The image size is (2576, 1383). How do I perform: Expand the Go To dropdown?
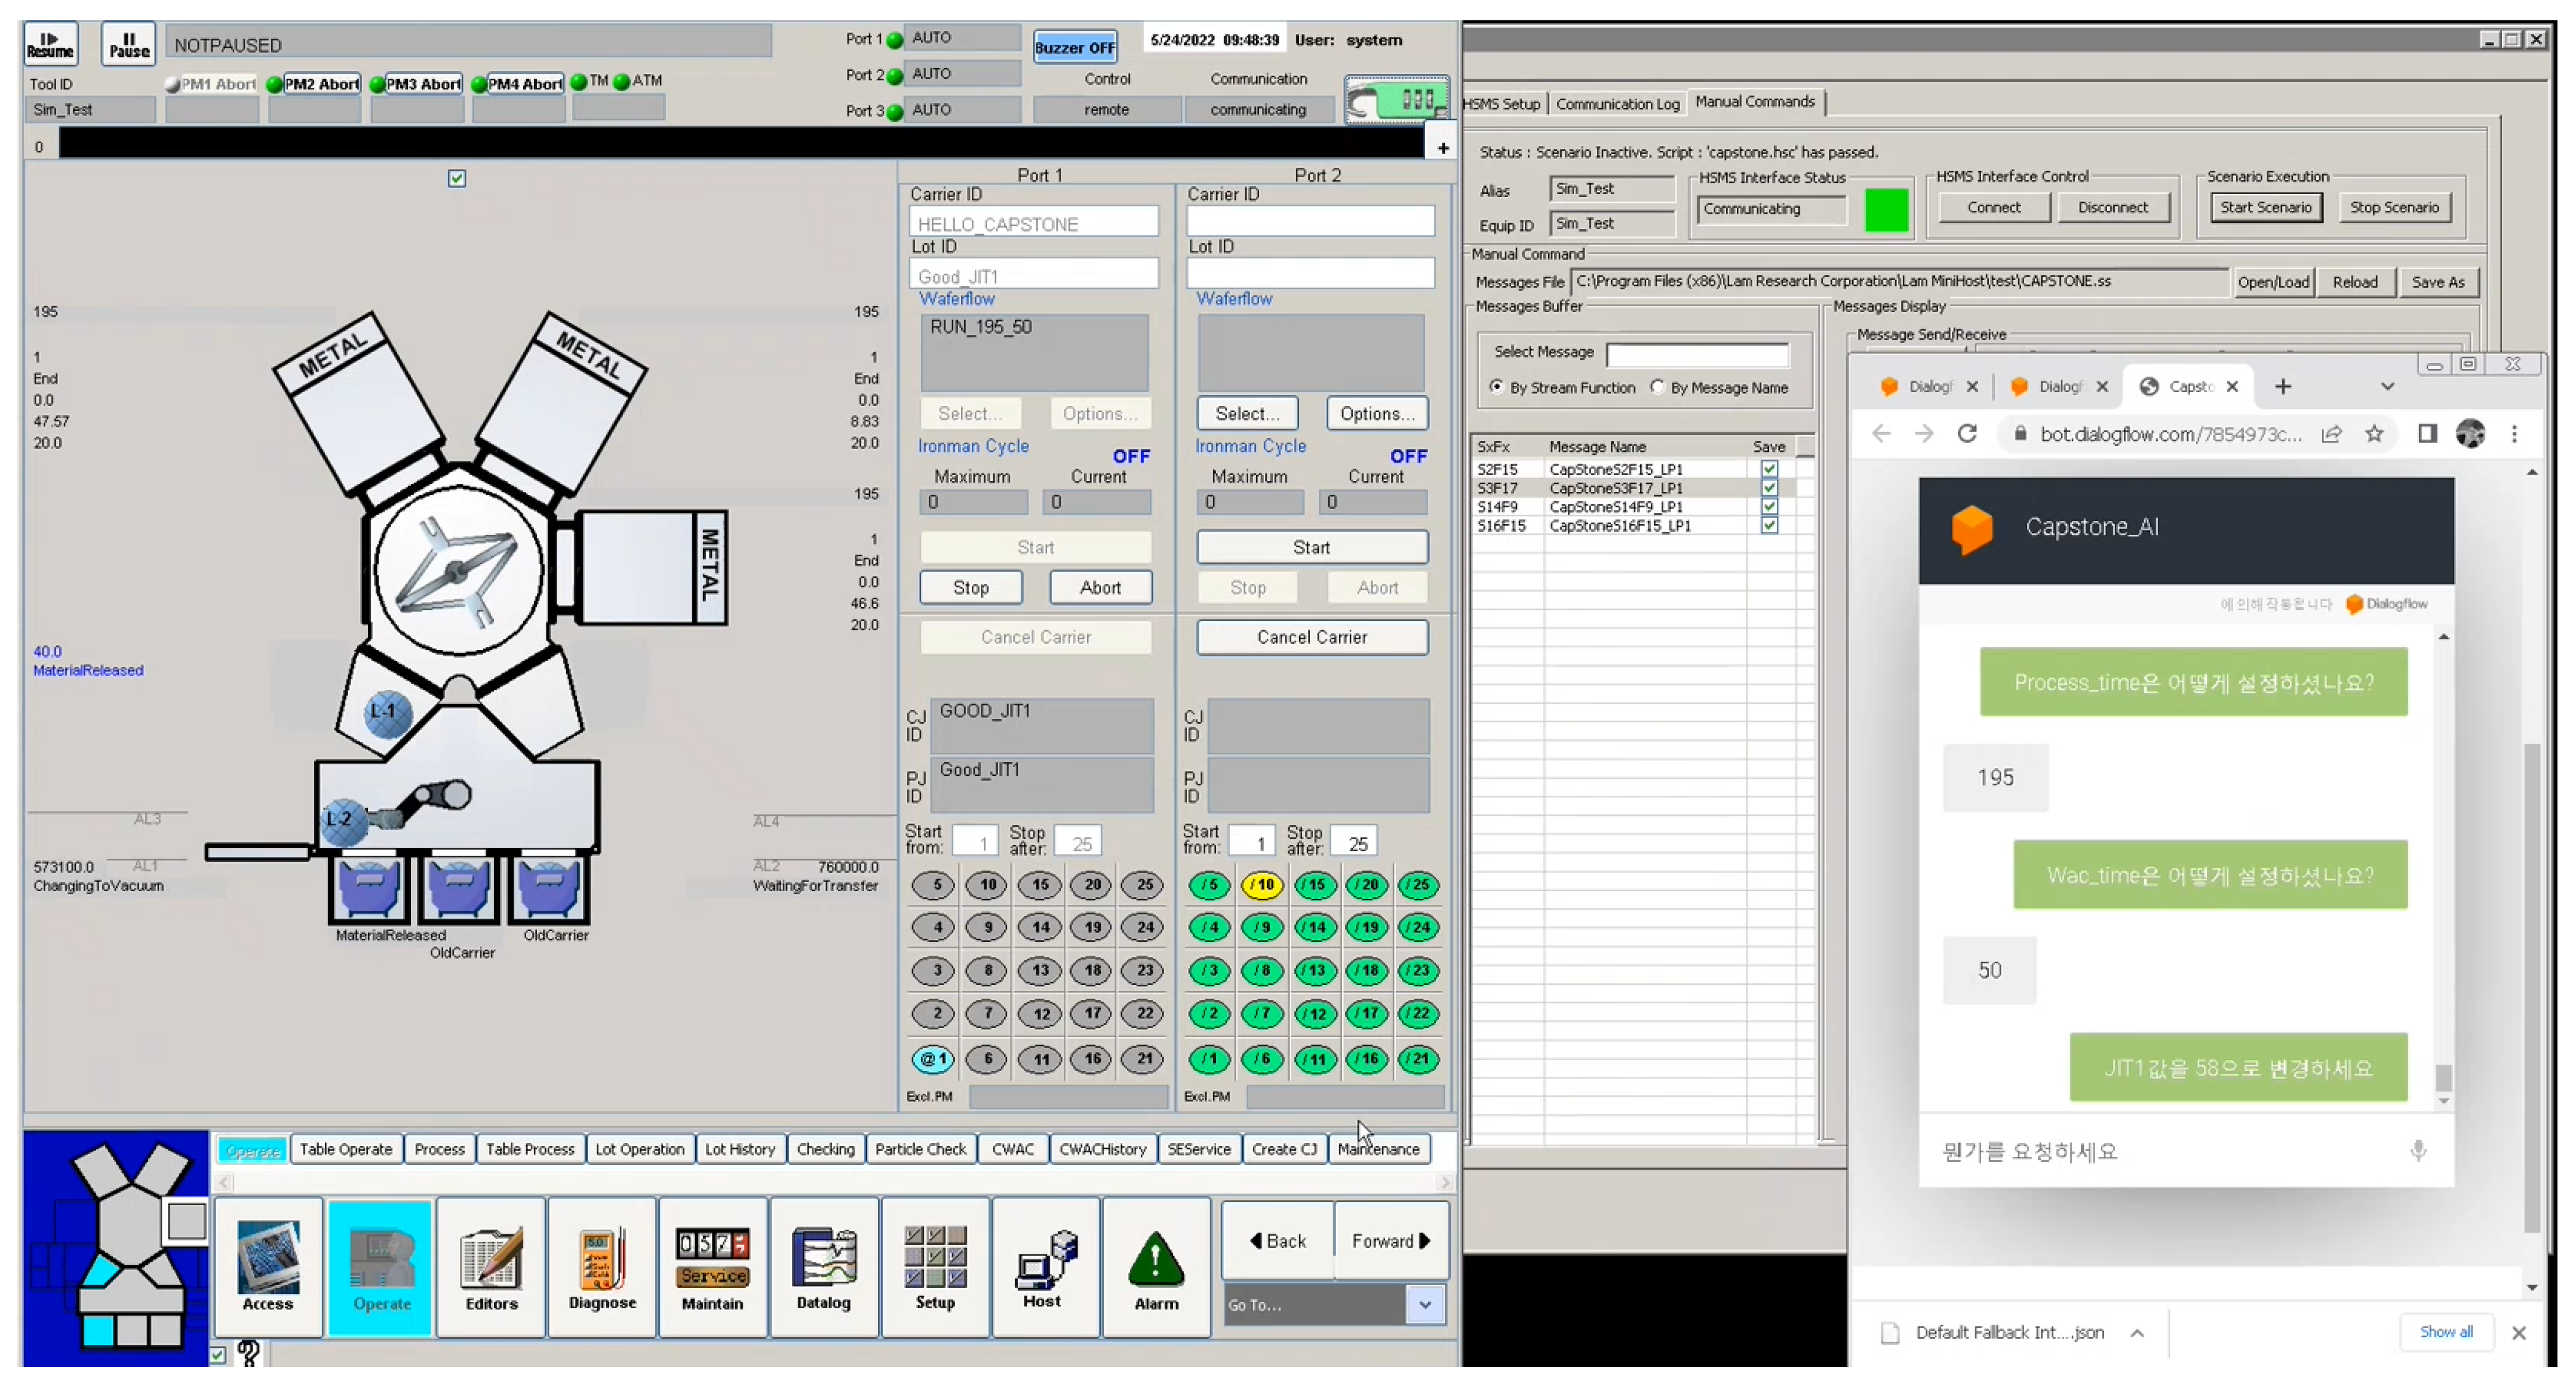[1425, 1304]
